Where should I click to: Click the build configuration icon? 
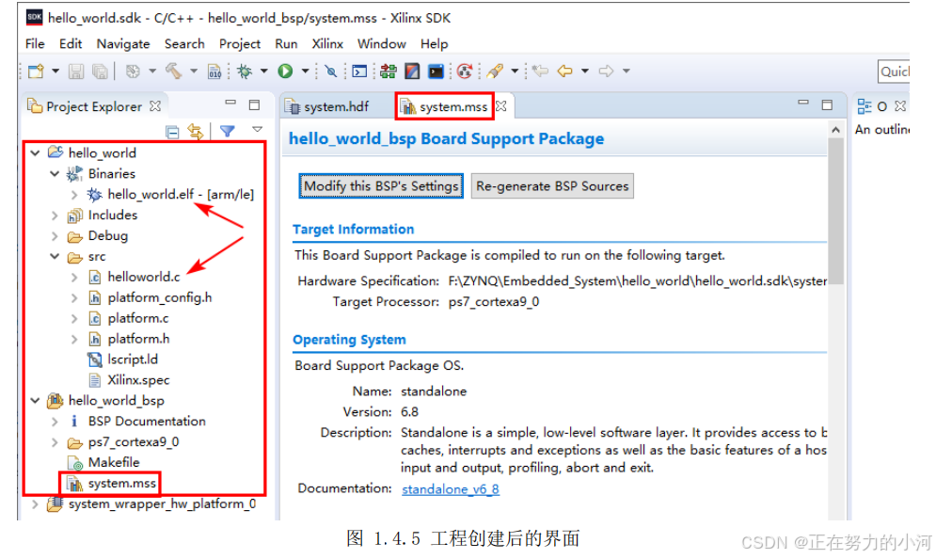click(x=133, y=72)
